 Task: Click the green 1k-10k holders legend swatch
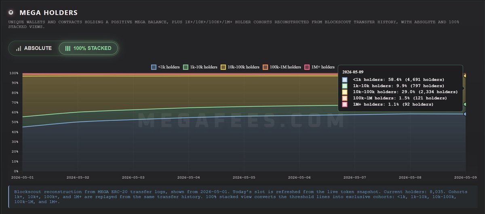(x=186, y=67)
